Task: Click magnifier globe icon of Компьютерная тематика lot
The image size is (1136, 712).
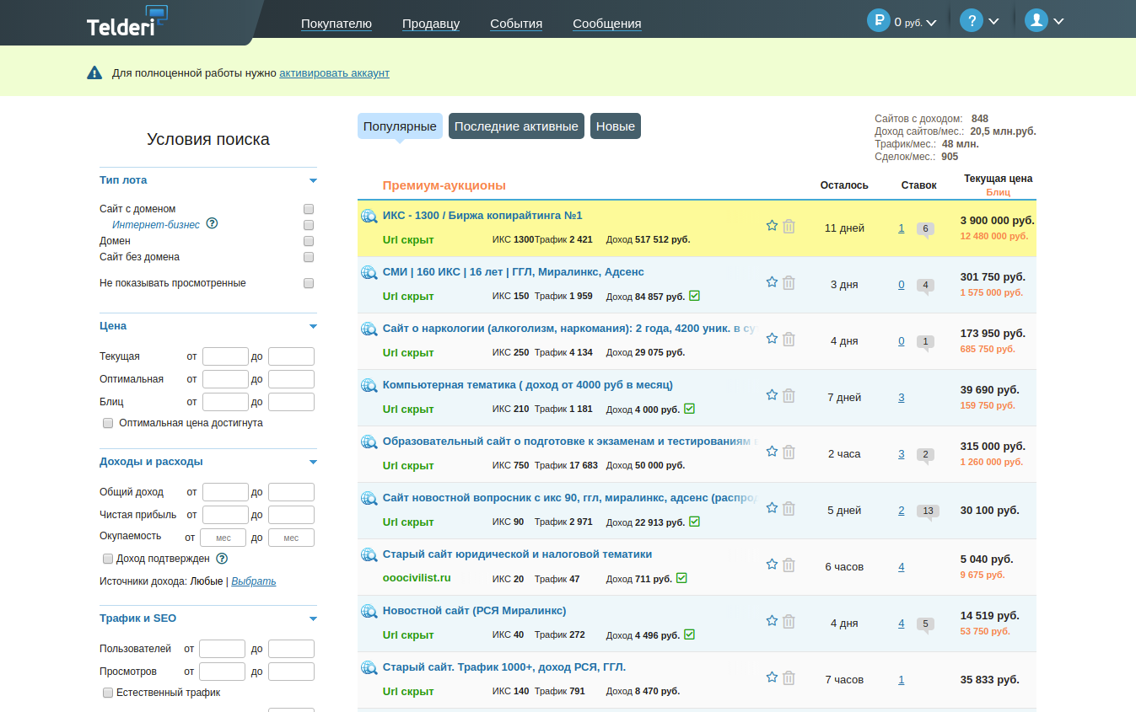Action: (369, 385)
